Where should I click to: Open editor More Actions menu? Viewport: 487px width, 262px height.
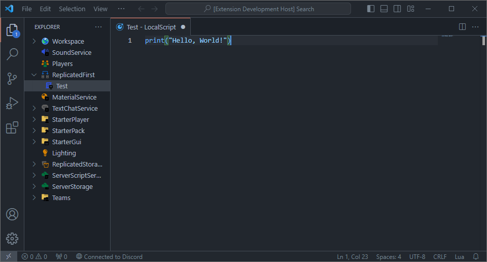[x=475, y=27]
